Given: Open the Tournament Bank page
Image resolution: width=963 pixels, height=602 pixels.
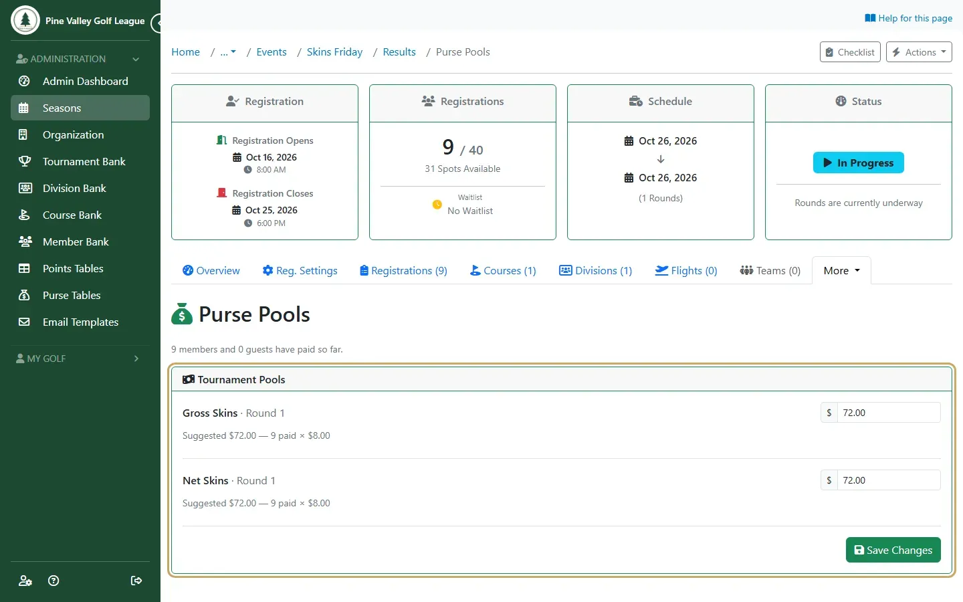Looking at the screenshot, I should (x=80, y=161).
